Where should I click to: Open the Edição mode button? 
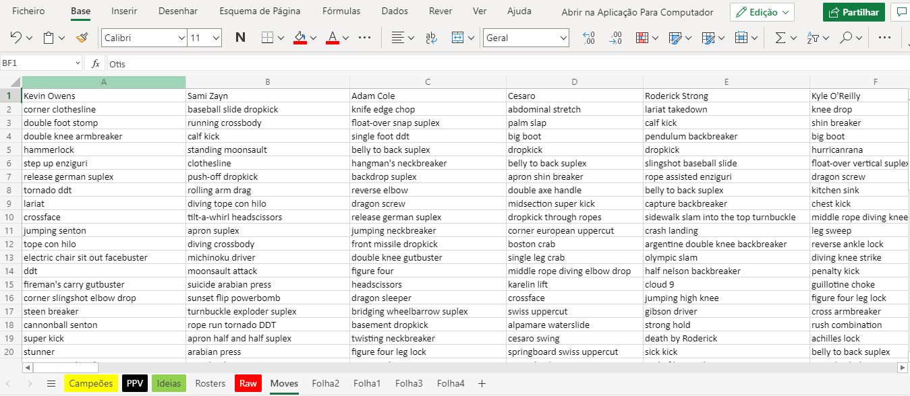point(762,12)
